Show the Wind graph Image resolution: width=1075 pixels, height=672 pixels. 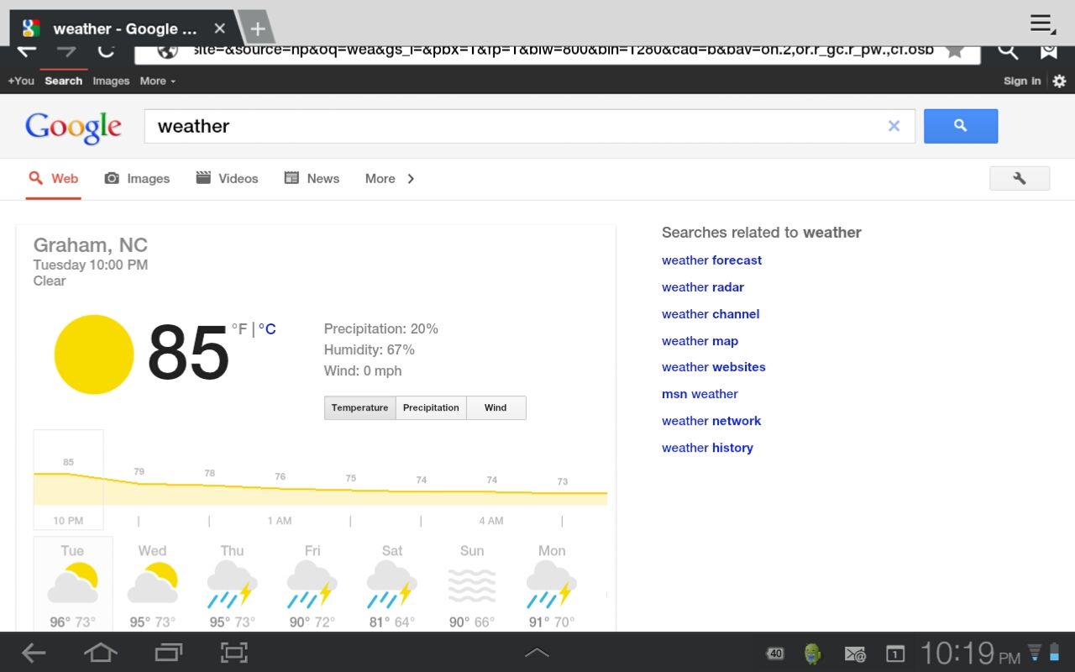click(x=496, y=407)
